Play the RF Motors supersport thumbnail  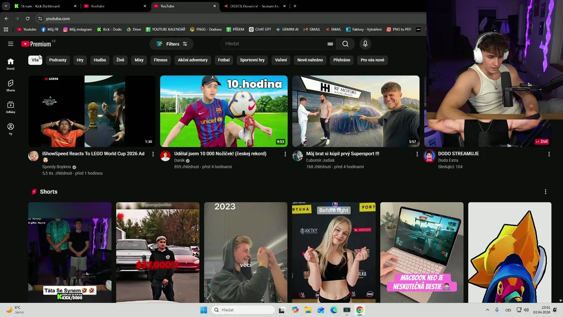(x=356, y=111)
